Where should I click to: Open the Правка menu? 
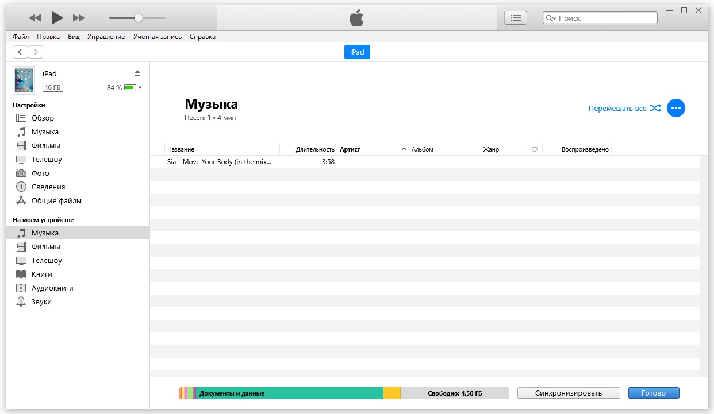48,37
